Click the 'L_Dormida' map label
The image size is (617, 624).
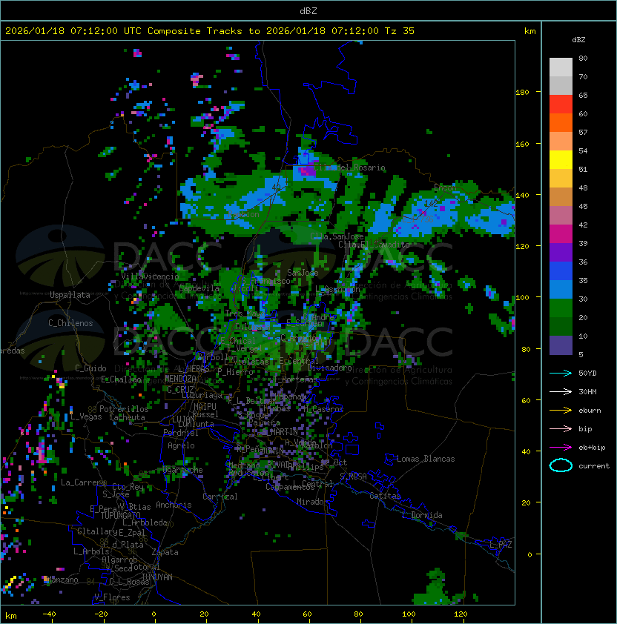pyautogui.click(x=422, y=515)
